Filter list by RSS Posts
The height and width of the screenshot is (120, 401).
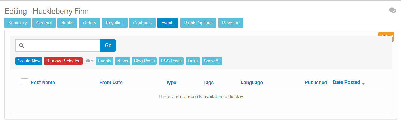(171, 61)
